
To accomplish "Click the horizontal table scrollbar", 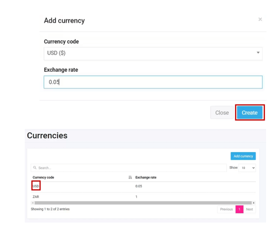I will point(140,203).
